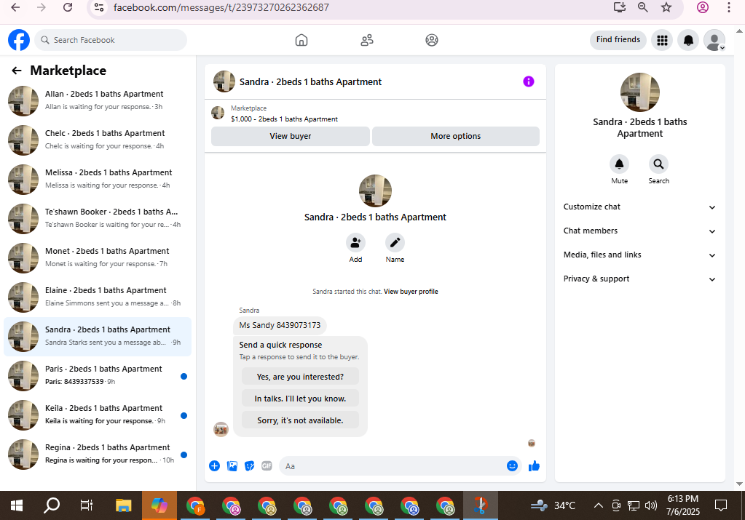
Task: Open Chrome three-dot menu
Action: (x=729, y=7)
